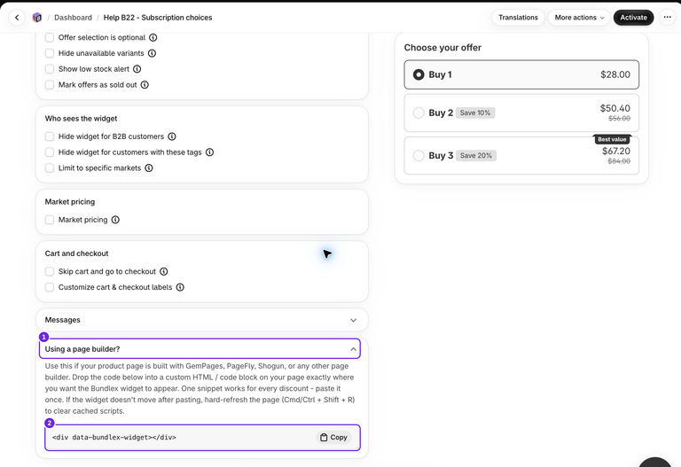Click the div data-bundlex-widget code text
The image size is (681, 467).
(x=114, y=438)
